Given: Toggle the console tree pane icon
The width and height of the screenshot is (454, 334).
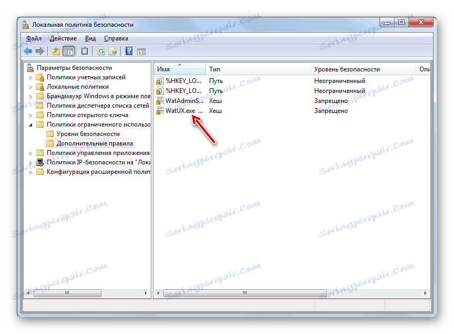Looking at the screenshot, I should (69, 51).
